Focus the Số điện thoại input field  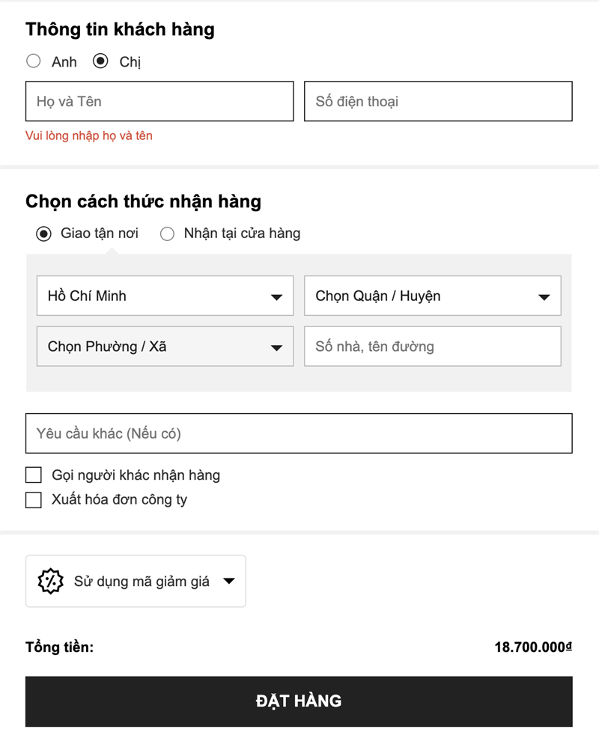coord(439,101)
